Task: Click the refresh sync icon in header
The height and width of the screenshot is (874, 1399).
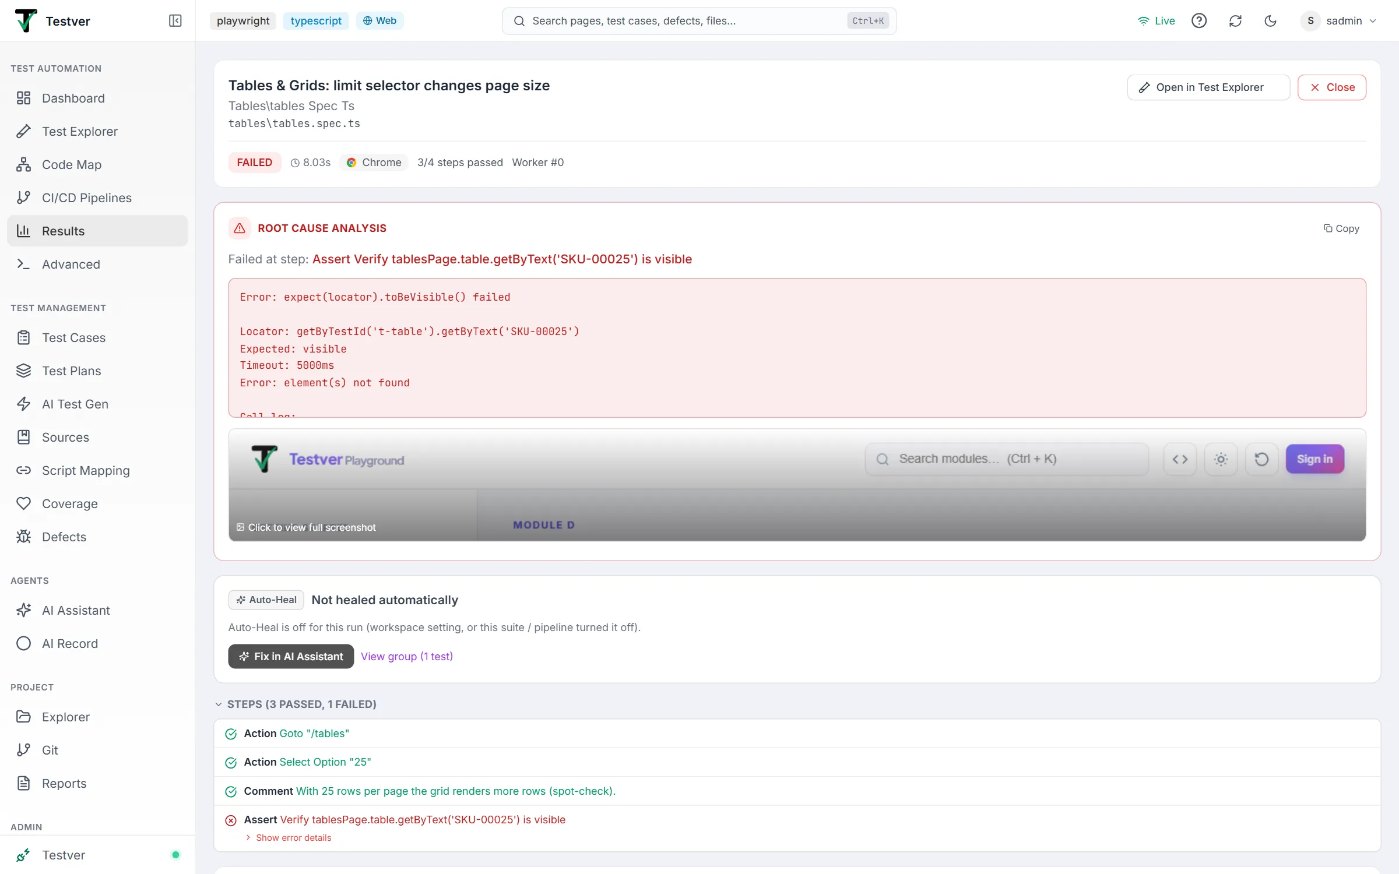Action: (1235, 21)
